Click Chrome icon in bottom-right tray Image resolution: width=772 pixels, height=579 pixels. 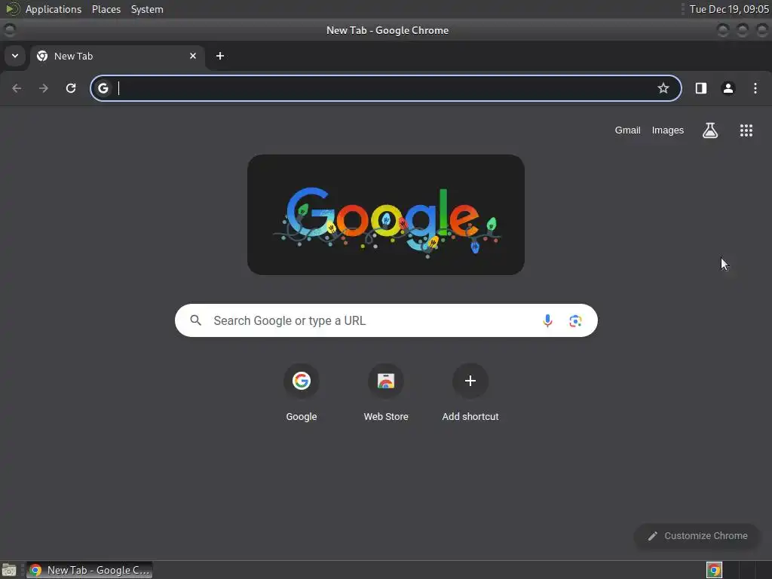[715, 570]
